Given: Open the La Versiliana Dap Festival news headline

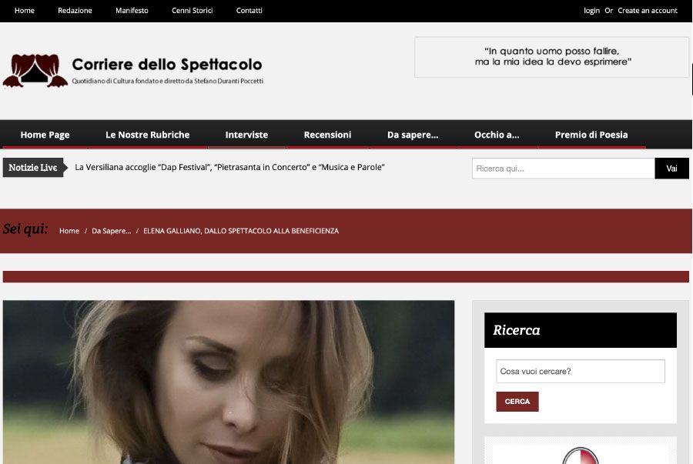Looking at the screenshot, I should click(x=229, y=167).
